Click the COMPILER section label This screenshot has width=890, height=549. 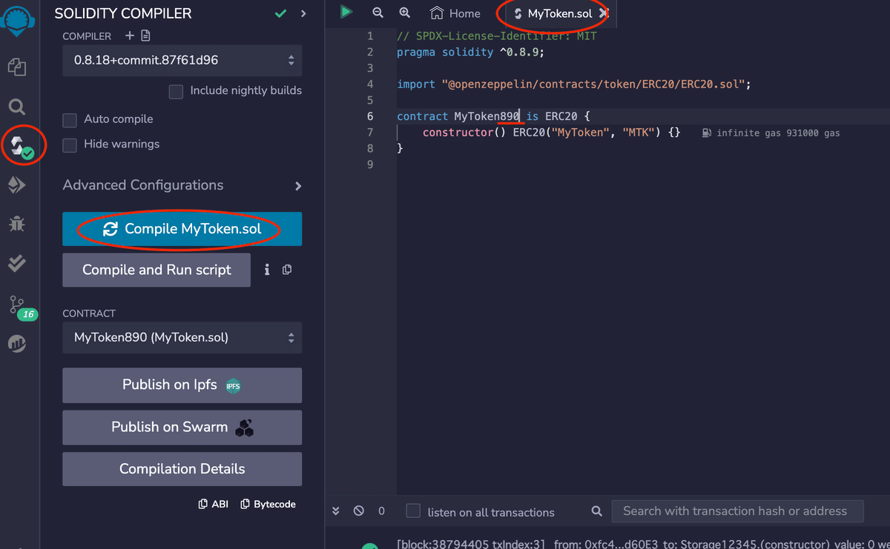[87, 36]
